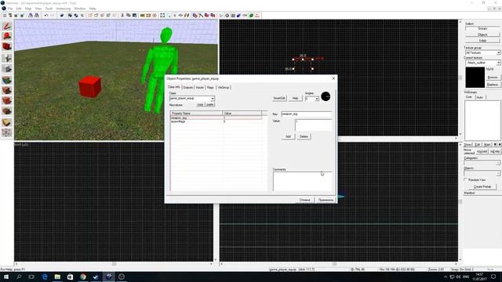
Task: Click the Copy icon in top toolbar
Action: (129, 16)
